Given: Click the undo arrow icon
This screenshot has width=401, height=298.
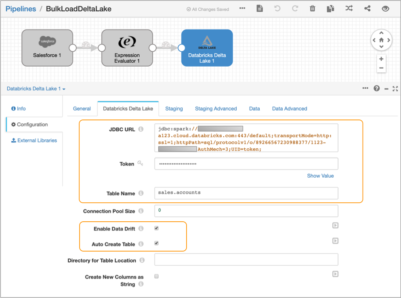Looking at the screenshot, I should coord(277,8).
